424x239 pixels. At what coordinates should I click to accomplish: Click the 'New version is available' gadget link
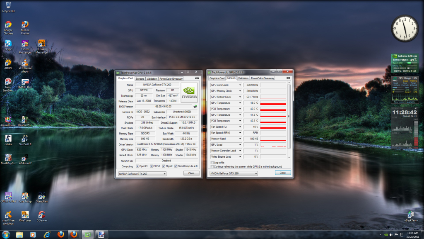click(404, 102)
